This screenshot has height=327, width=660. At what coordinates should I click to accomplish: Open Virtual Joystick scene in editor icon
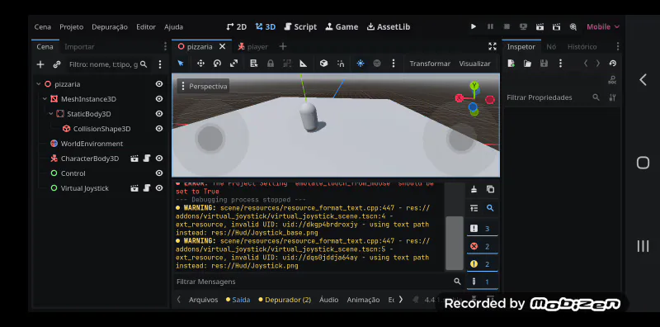[134, 188]
